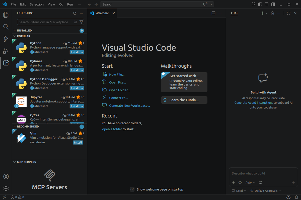Click Open Folder link
The width and height of the screenshot is (301, 200).
[x=119, y=90]
